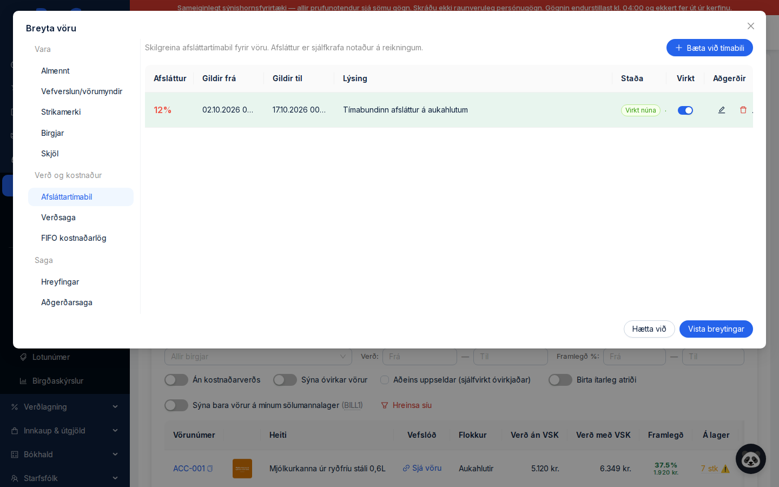Screen dimensions: 779x487
Task: Click Bæta við tímabili button
Action: (x=710, y=48)
